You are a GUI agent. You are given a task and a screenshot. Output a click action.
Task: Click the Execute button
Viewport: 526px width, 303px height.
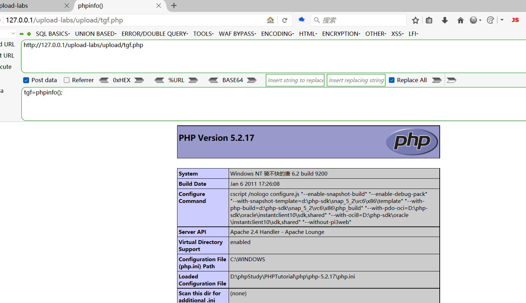point(6,67)
